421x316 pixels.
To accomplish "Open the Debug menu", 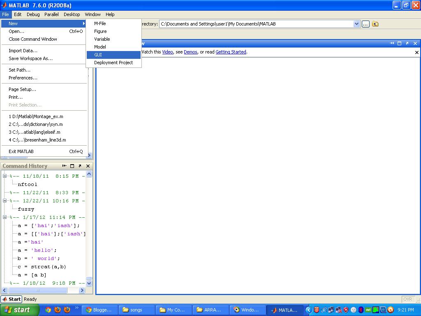I will click(33, 14).
